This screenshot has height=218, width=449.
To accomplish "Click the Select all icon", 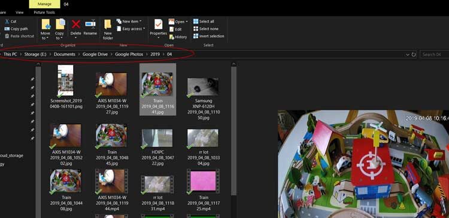I will (196, 22).
